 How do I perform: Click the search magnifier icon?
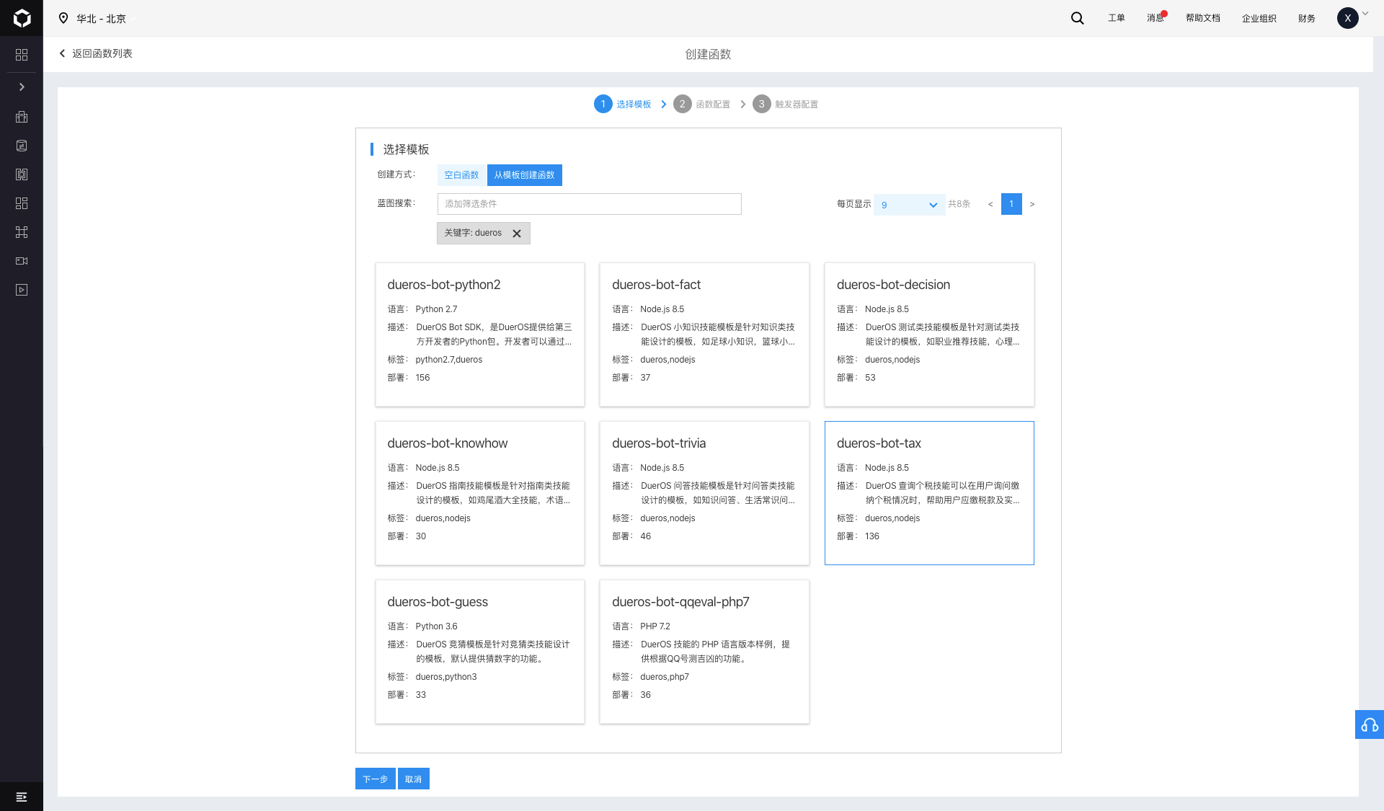[x=1078, y=18]
